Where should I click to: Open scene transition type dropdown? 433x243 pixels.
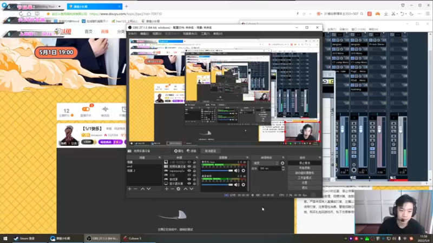266,163
